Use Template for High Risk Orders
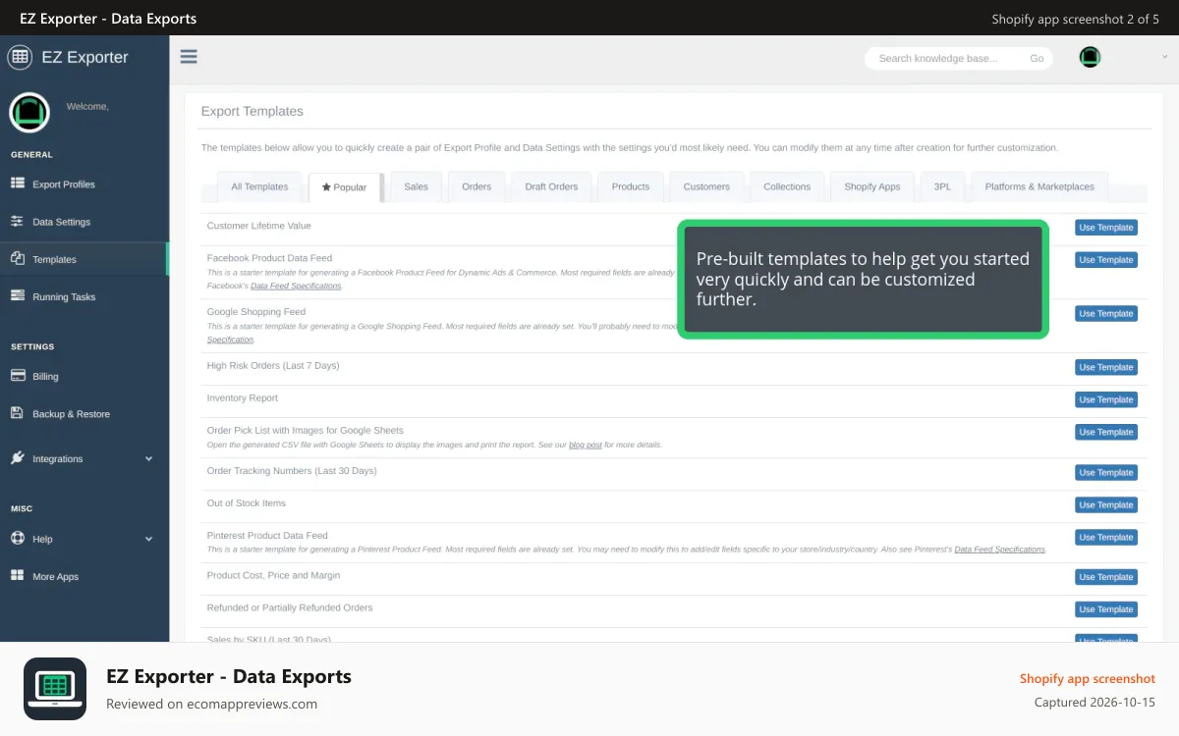Screen dimensions: 1179x736 [x=1106, y=367]
